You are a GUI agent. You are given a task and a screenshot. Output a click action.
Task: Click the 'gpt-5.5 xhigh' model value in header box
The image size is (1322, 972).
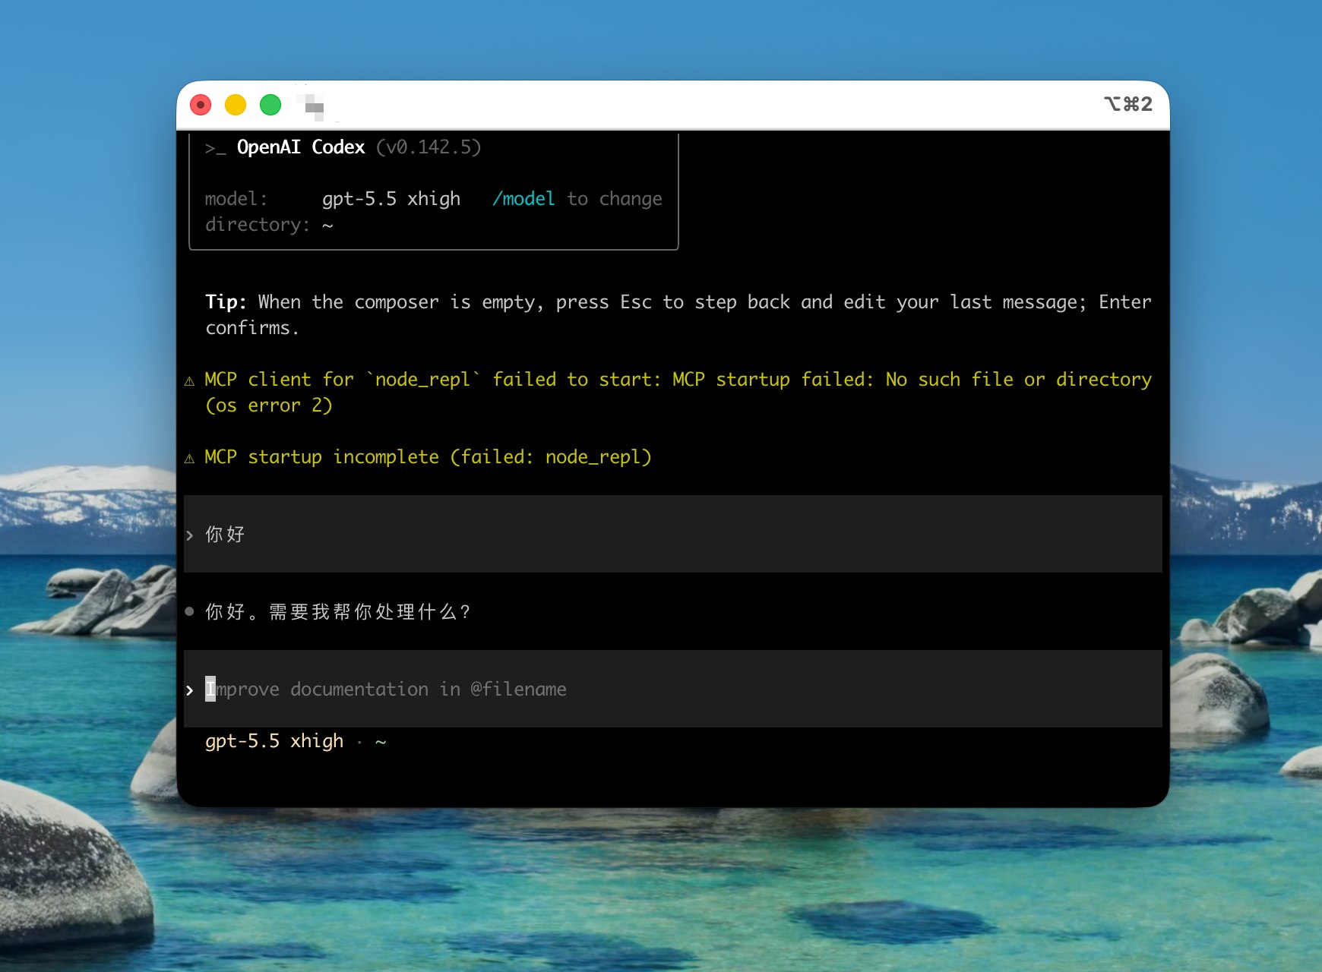click(x=391, y=199)
